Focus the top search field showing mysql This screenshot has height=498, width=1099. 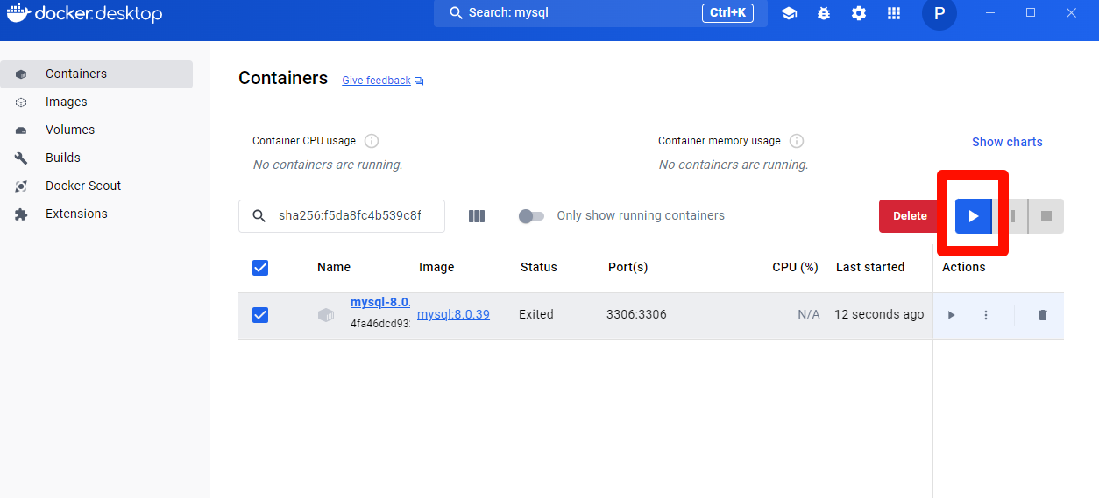[x=600, y=13]
